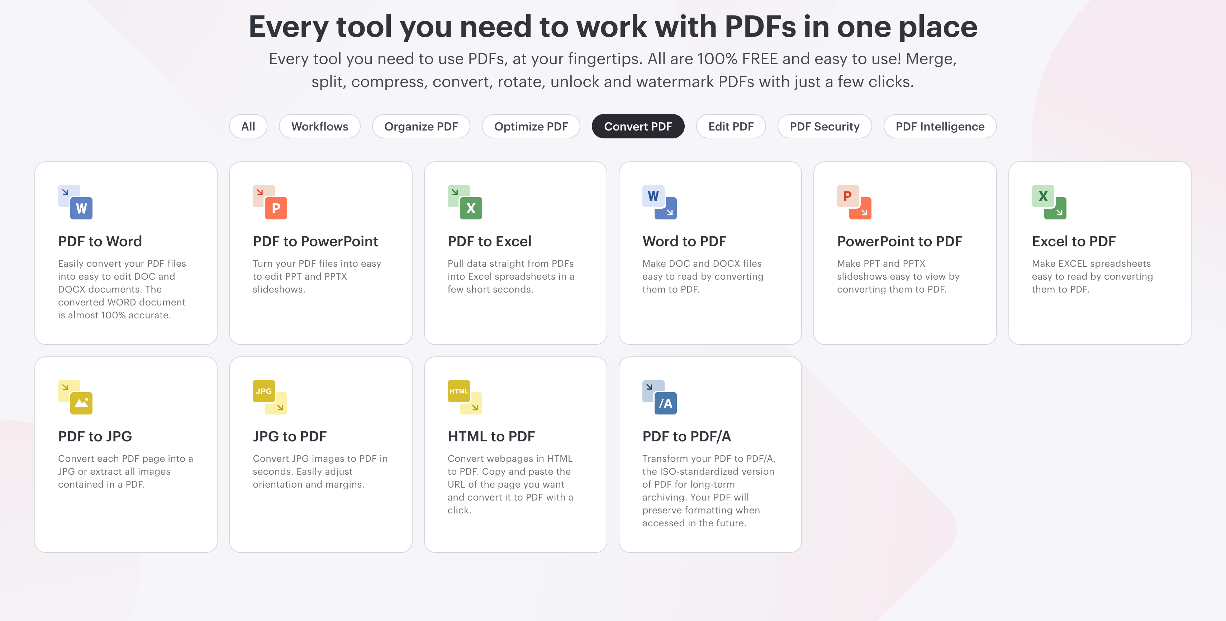
Task: Open the PDF to JPG title
Action: pos(95,436)
